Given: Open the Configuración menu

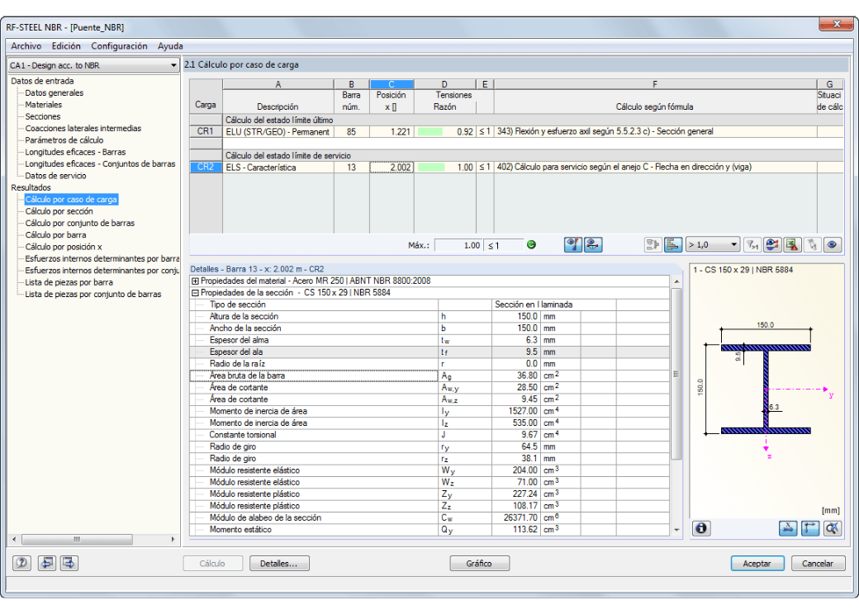Looking at the screenshot, I should coord(119,46).
